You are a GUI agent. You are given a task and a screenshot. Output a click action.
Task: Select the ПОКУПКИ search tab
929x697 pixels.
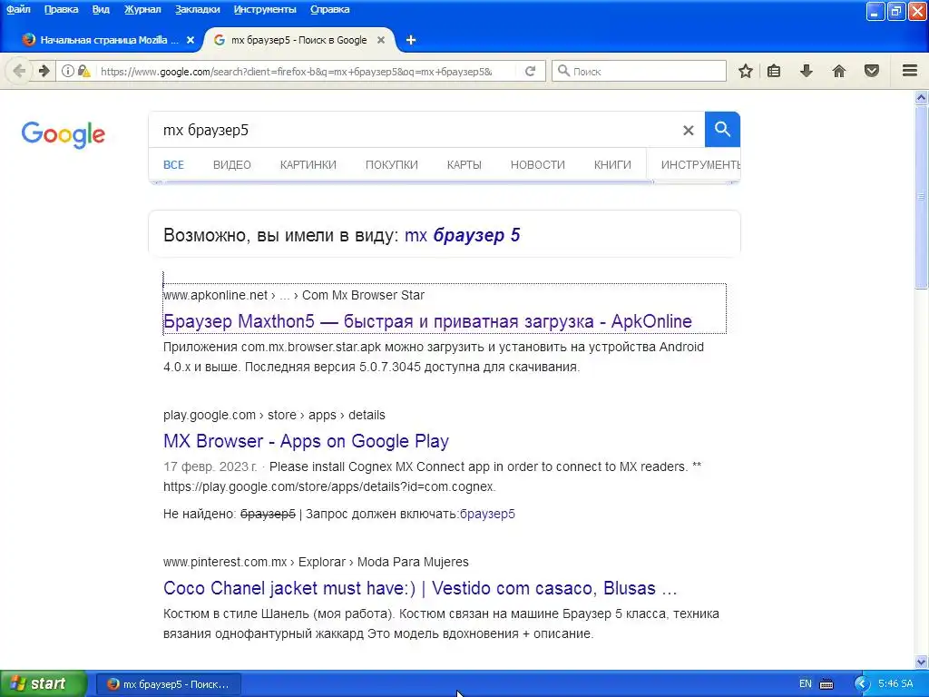[392, 165]
